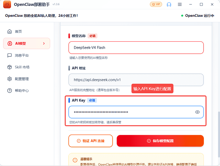Click the API 地址 input field

[x=136, y=80]
